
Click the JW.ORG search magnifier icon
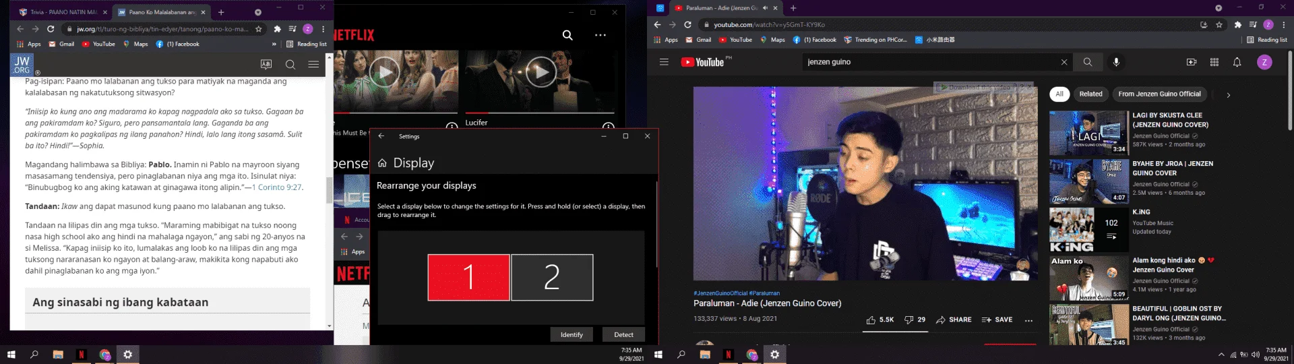pos(290,65)
